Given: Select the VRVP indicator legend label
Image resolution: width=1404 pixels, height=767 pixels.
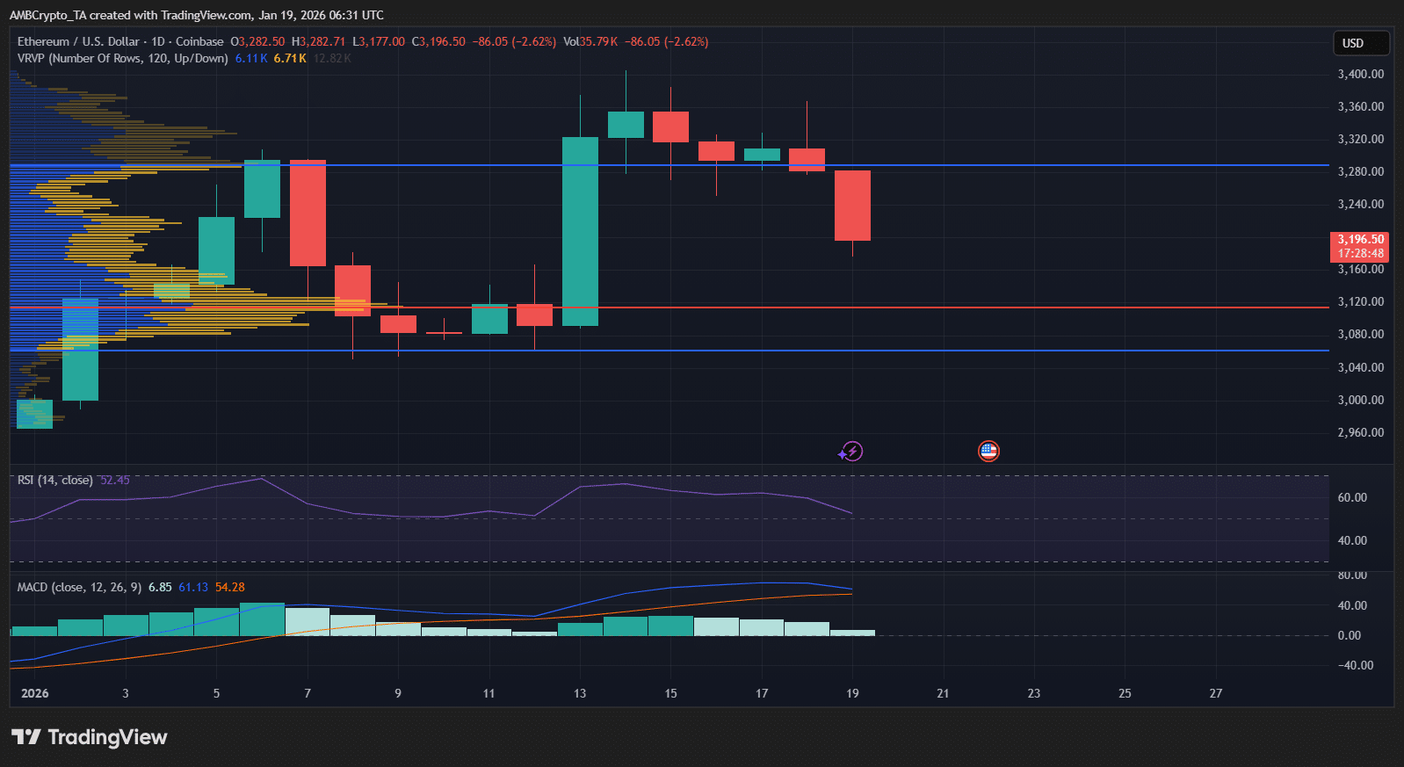Looking at the screenshot, I should point(122,58).
